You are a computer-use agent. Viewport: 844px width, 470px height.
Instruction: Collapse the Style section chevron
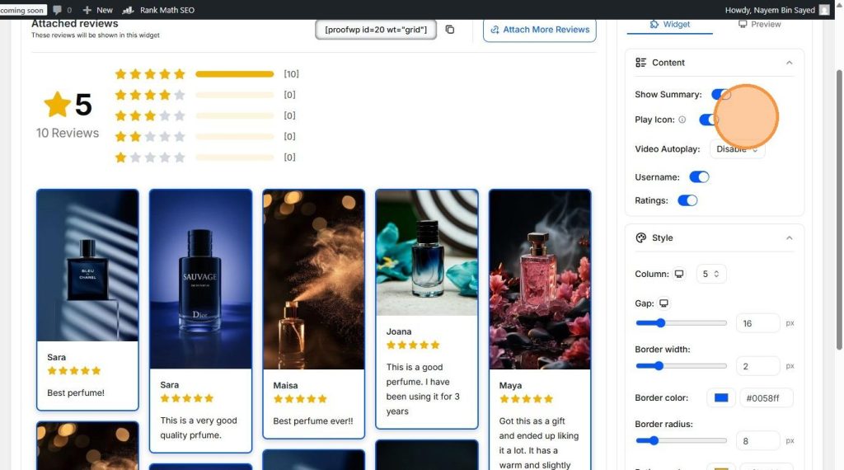tap(789, 237)
